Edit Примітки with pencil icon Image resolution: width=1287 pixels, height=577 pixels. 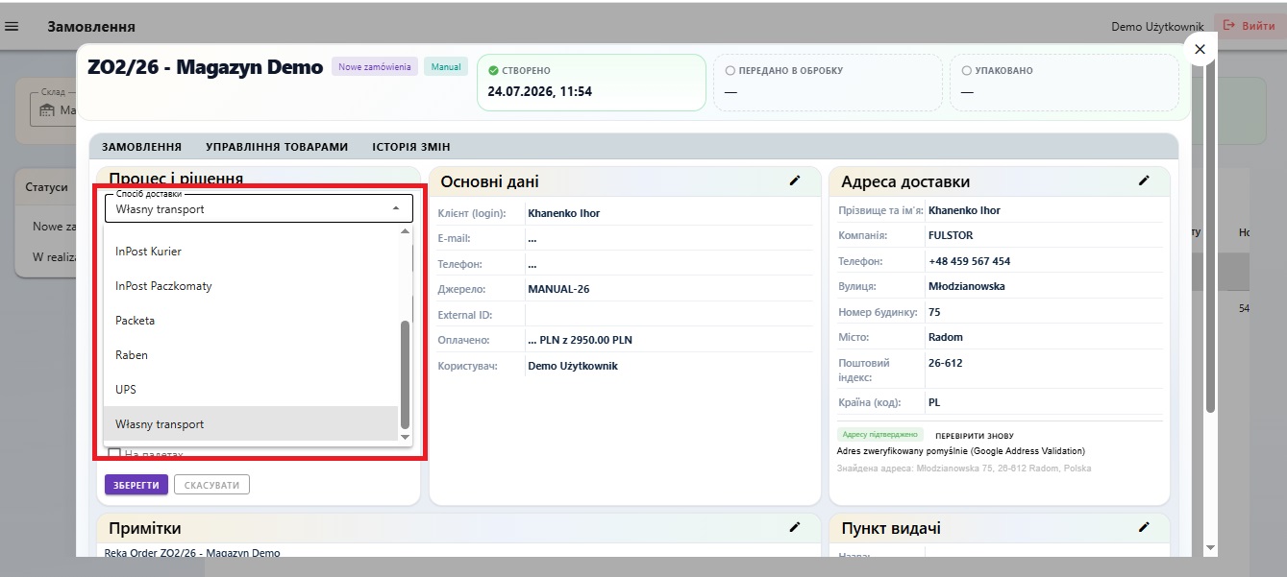795,527
